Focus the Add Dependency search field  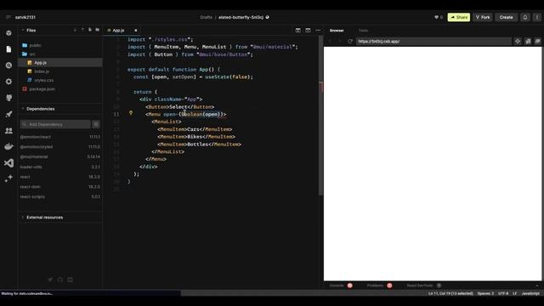coord(55,124)
